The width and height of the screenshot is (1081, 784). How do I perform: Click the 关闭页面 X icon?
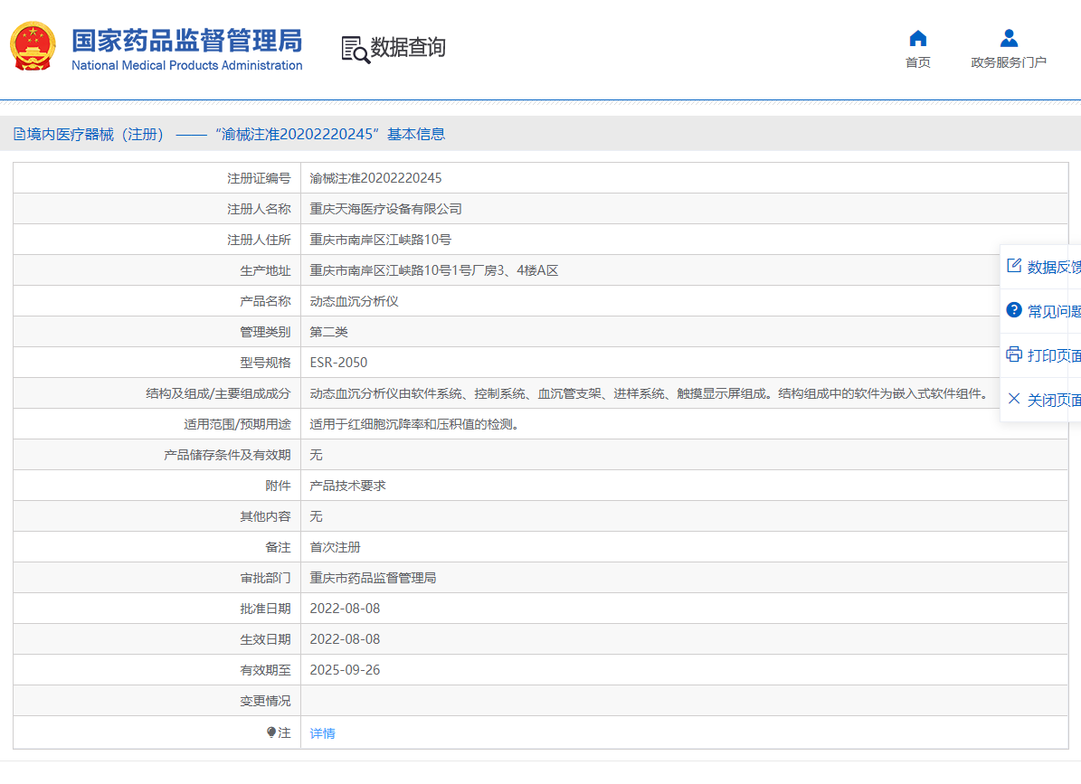click(x=1013, y=399)
